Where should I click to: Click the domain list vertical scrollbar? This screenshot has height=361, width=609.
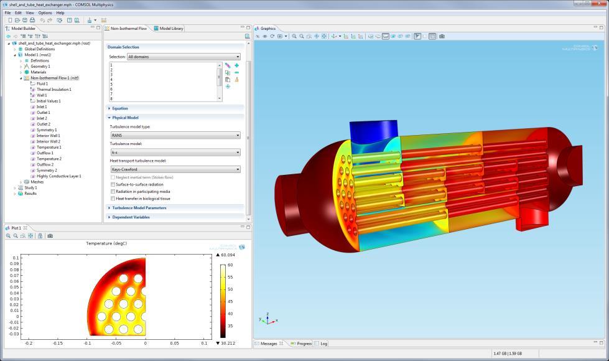(220, 82)
